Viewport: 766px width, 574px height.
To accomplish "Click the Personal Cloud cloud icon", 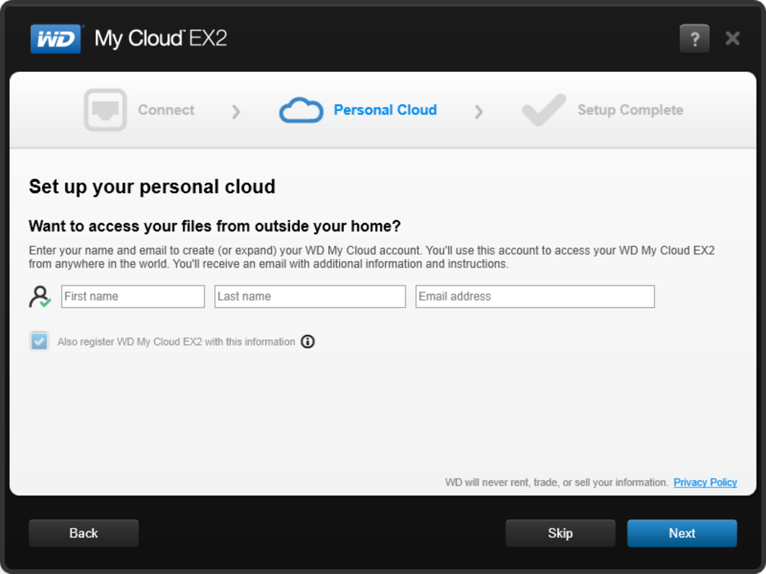I will 301,110.
